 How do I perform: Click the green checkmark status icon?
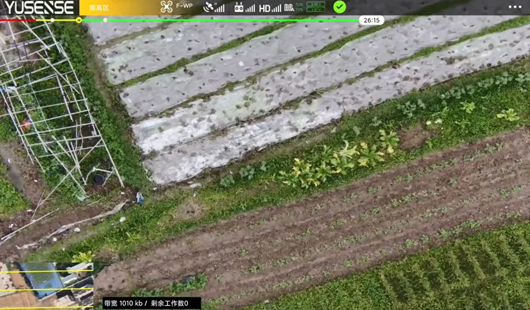coord(340,7)
